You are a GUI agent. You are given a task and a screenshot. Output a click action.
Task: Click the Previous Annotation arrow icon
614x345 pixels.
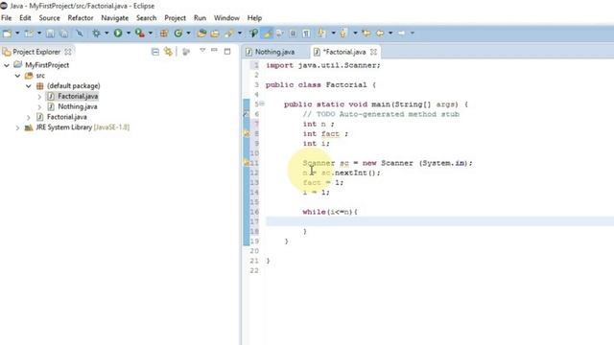point(343,34)
